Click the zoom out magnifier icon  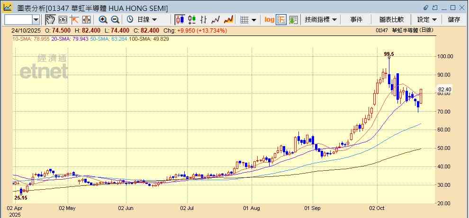pyautogui.click(x=115, y=19)
